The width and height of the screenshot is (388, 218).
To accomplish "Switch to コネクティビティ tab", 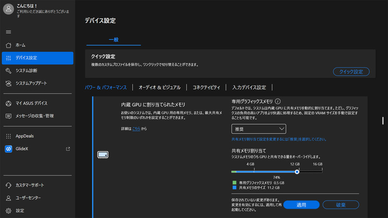I will point(206,88).
